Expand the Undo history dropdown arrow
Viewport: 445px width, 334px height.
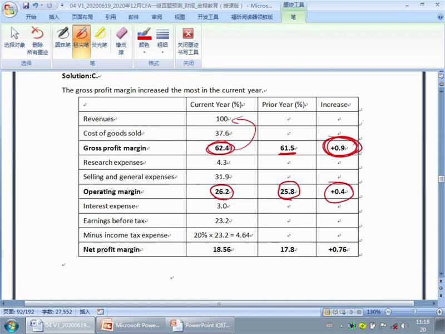pyautogui.click(x=42, y=6)
